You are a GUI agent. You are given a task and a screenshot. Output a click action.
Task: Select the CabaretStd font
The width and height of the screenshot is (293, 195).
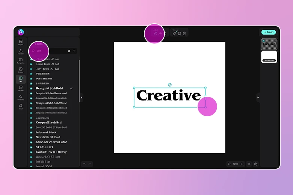click(x=42, y=117)
